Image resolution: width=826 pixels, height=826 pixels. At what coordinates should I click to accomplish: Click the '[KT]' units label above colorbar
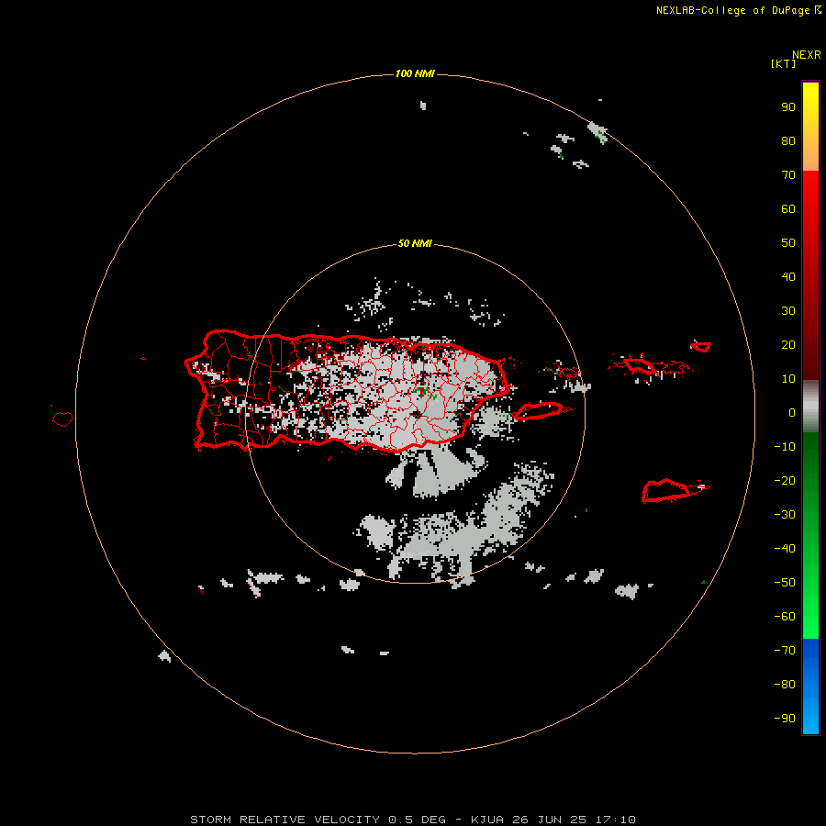point(783,63)
